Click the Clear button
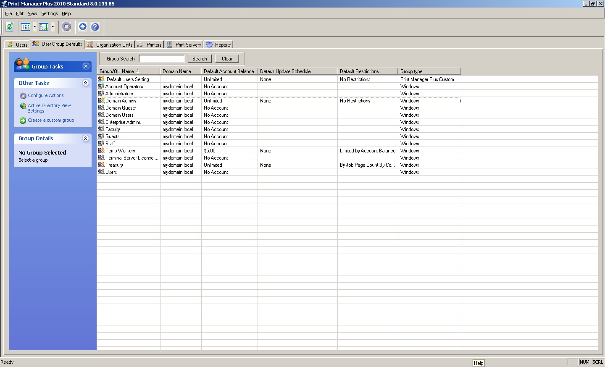The width and height of the screenshot is (605, 367). (227, 59)
